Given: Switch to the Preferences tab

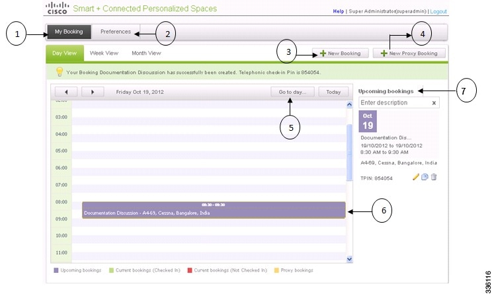Looking at the screenshot, I should click(x=116, y=32).
